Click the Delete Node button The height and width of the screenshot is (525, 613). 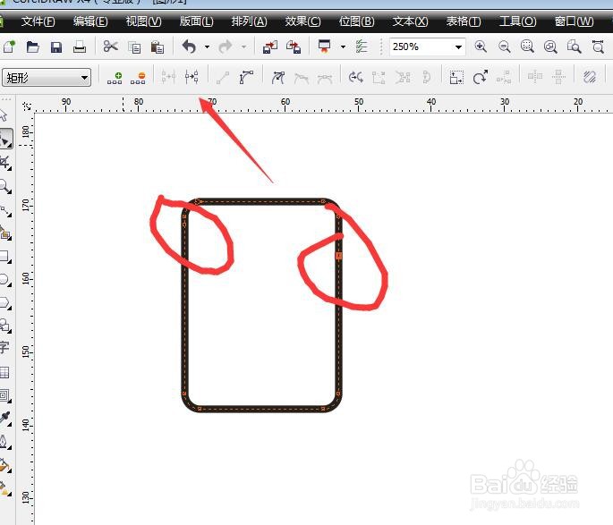(x=138, y=78)
